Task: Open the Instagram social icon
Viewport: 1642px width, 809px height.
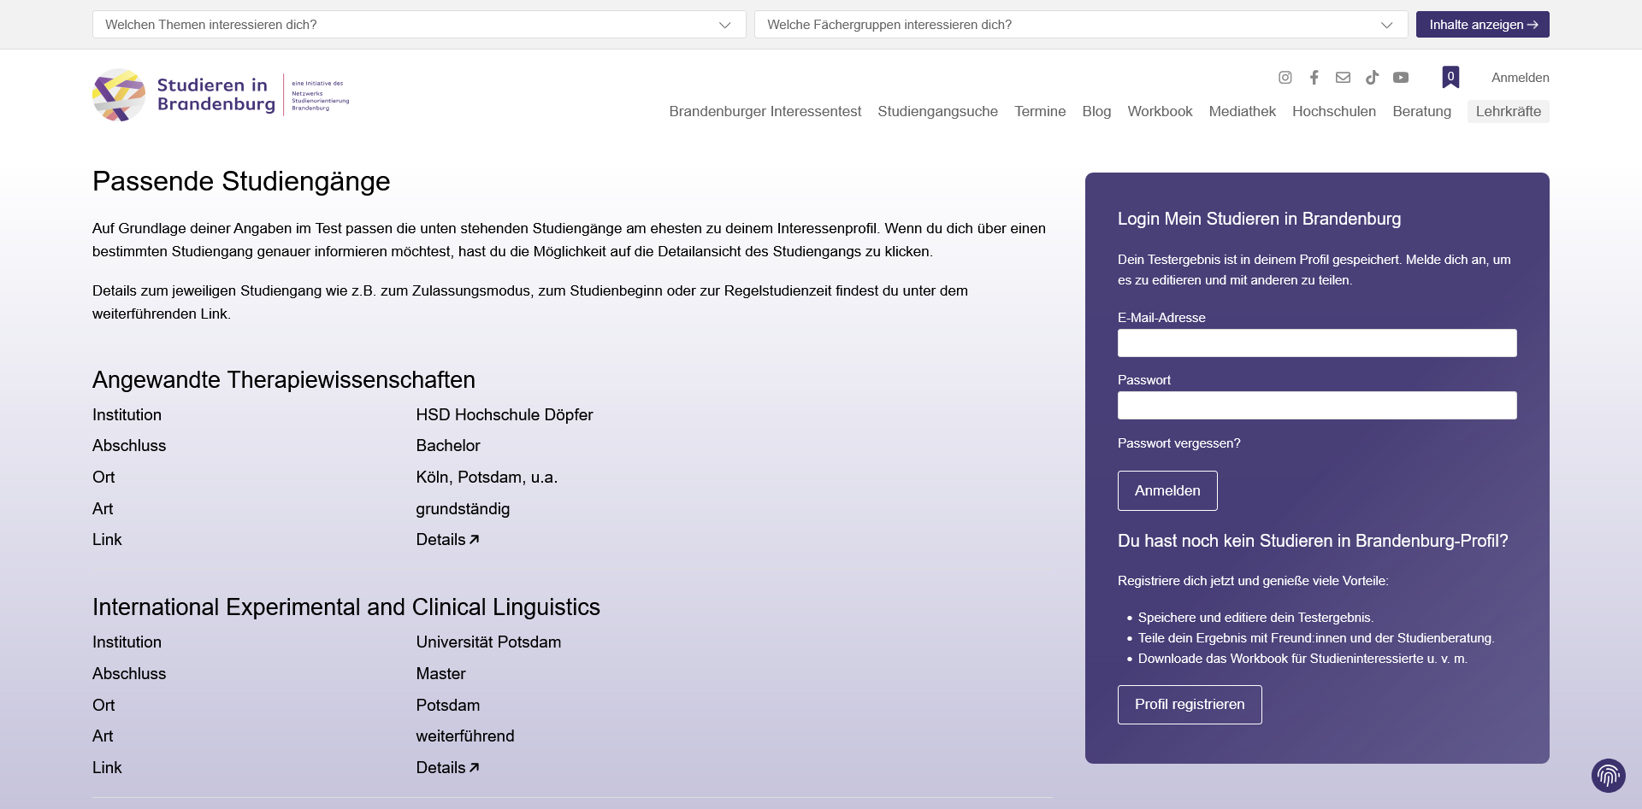Action: tap(1285, 78)
